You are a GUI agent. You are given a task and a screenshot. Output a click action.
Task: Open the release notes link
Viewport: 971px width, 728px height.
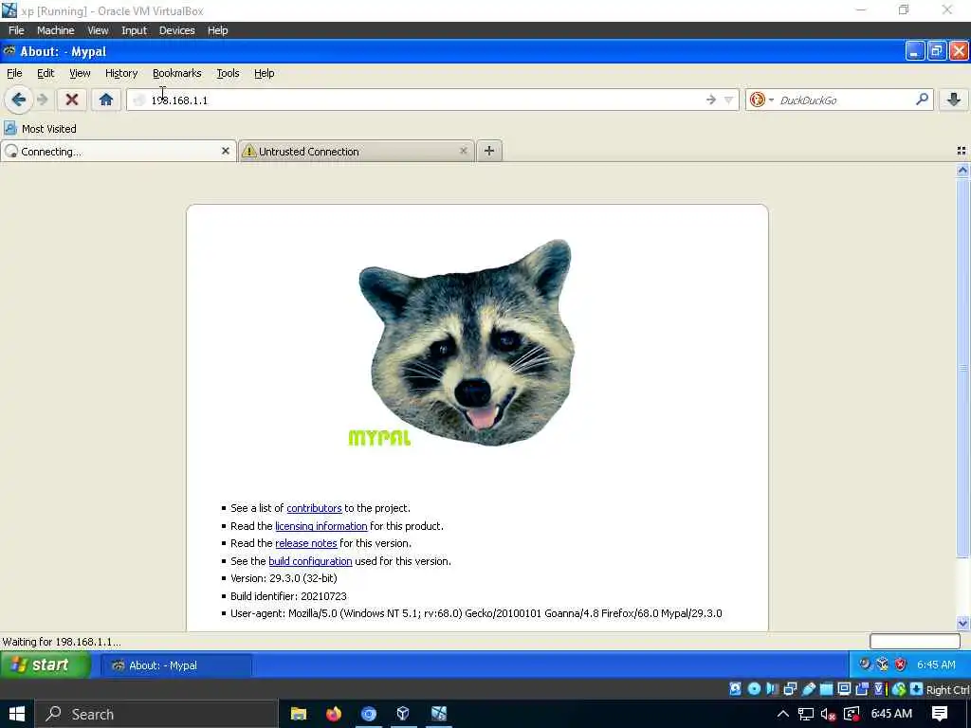[x=306, y=543]
